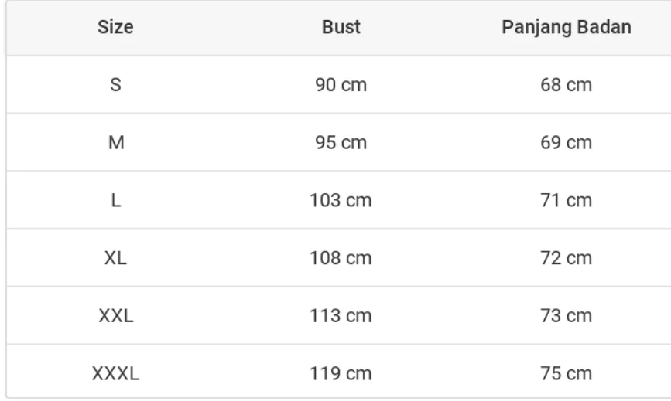The height and width of the screenshot is (401, 671).
Task: Click the Size column header
Action: point(116,29)
